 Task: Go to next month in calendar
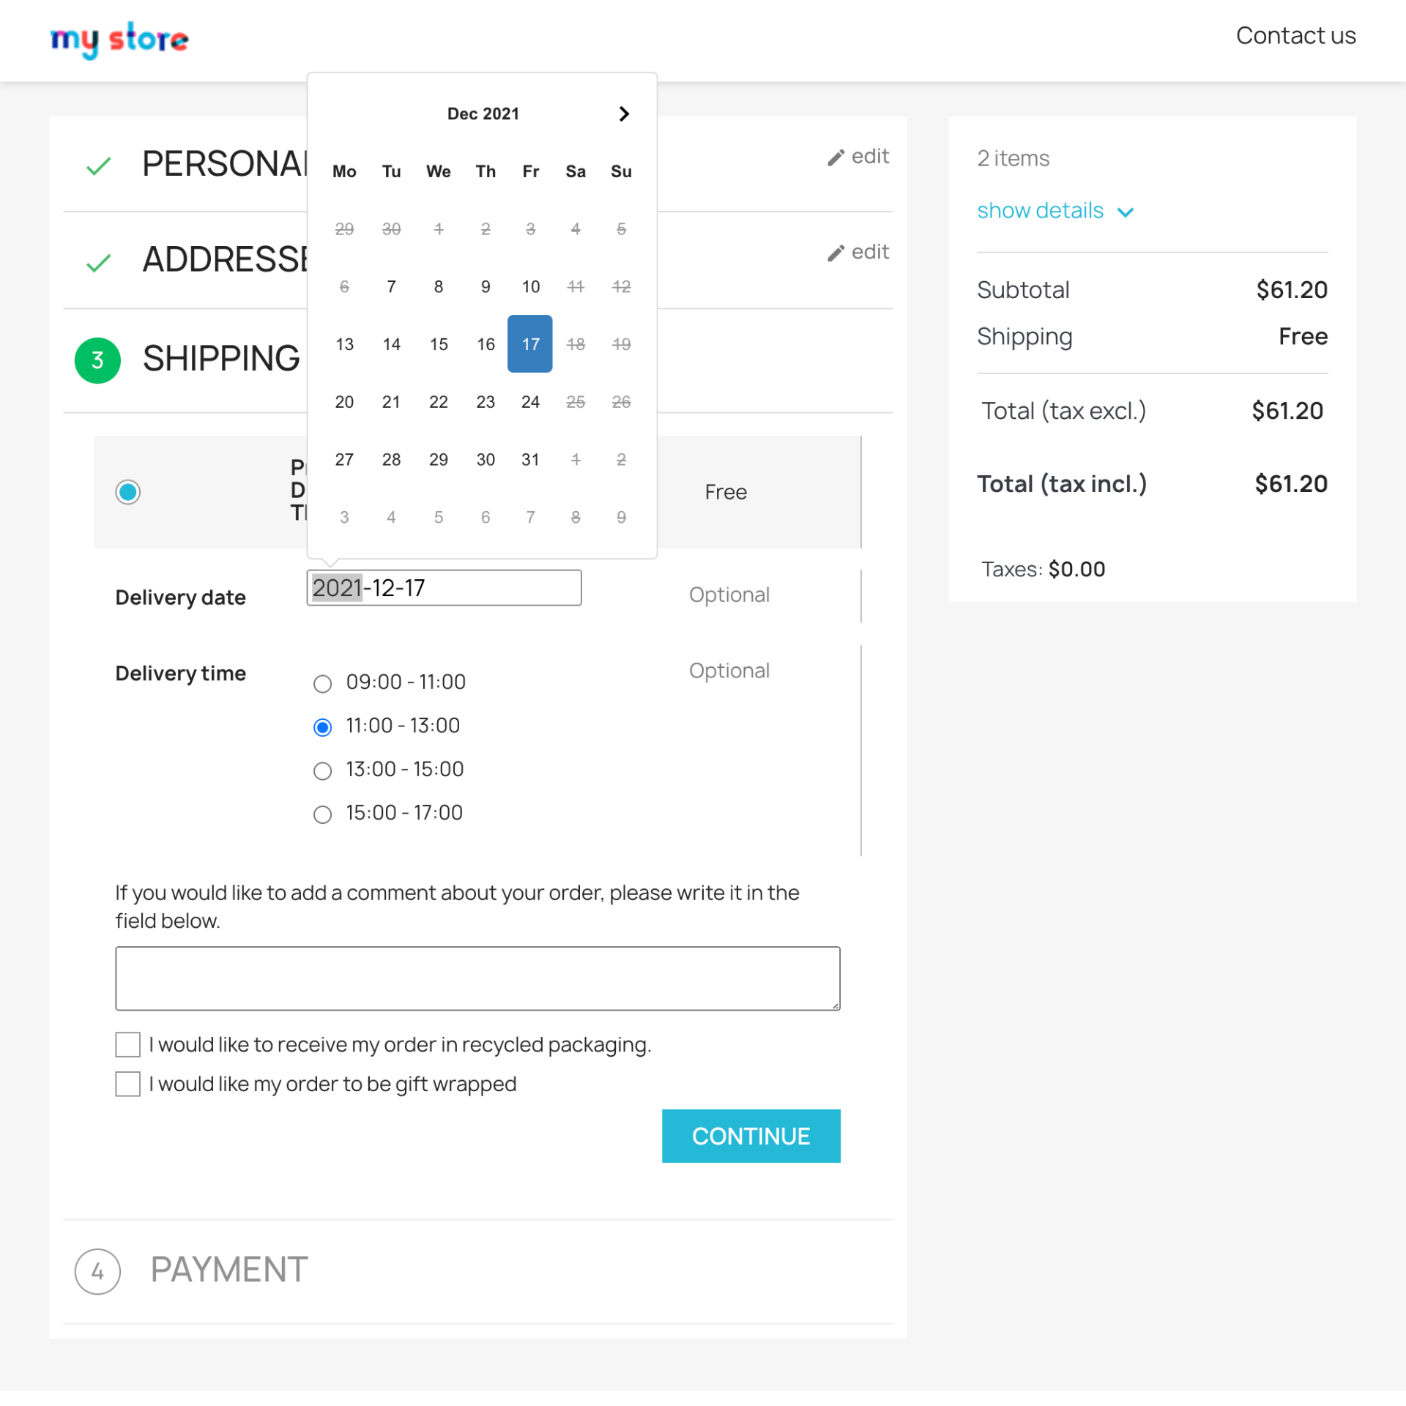[x=623, y=114]
